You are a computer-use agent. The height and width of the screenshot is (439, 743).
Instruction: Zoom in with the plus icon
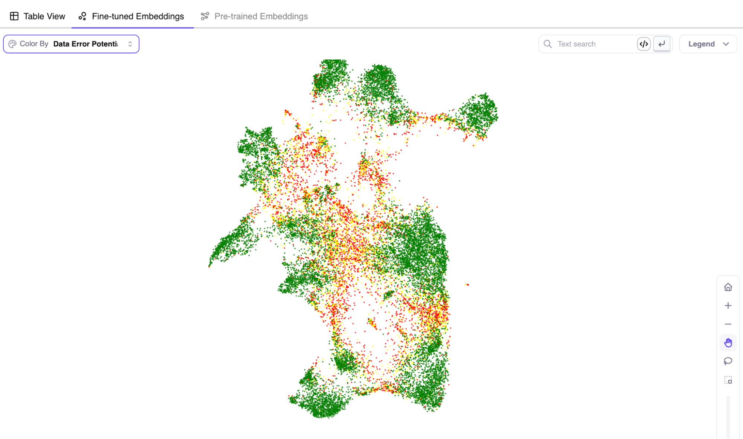[x=728, y=306]
